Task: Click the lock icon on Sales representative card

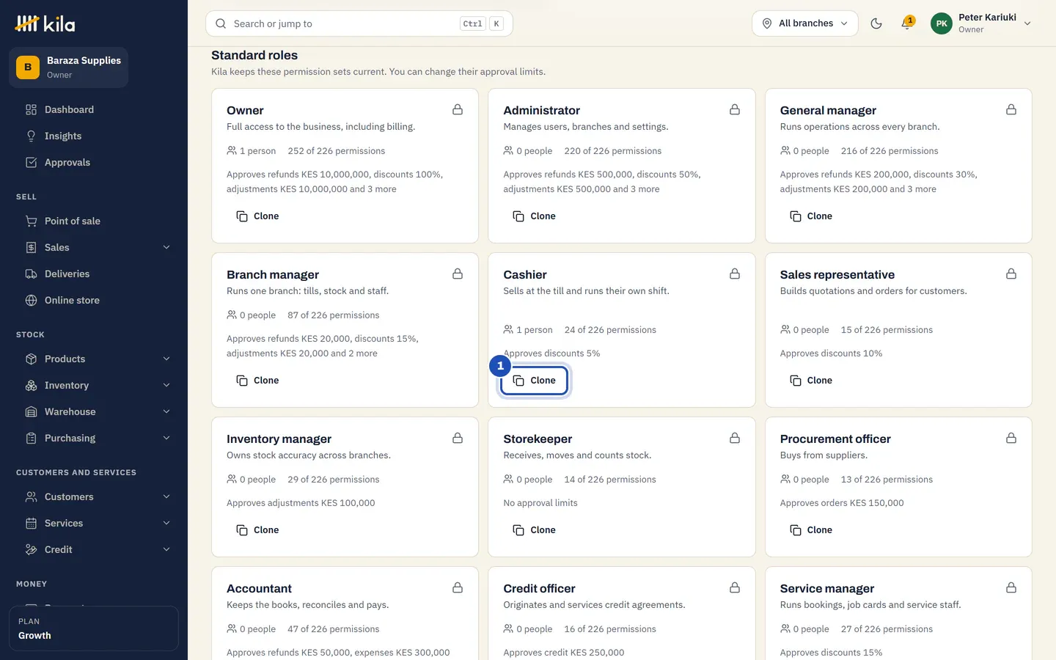Action: tap(1011, 274)
